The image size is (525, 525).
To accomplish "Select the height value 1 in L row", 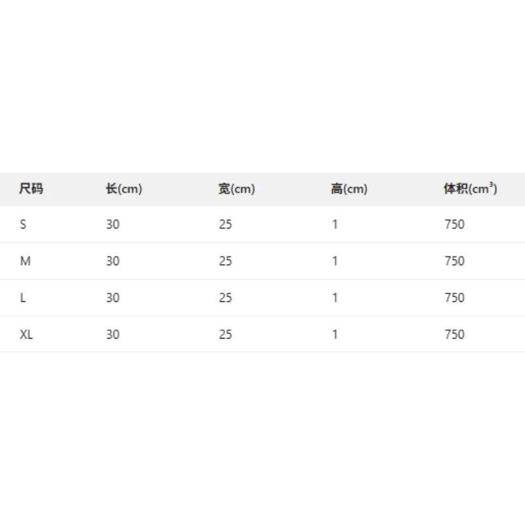I will tap(335, 298).
